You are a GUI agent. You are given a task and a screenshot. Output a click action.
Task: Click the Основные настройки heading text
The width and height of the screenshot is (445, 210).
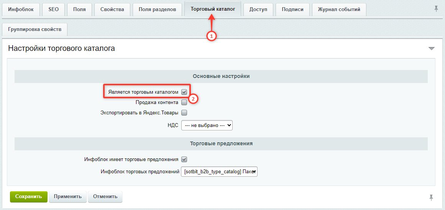pos(221,76)
